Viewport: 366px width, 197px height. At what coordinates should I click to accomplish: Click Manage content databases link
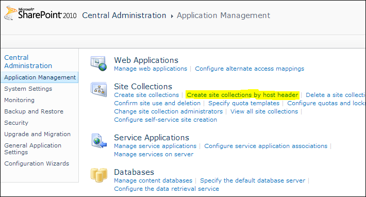tap(153, 180)
